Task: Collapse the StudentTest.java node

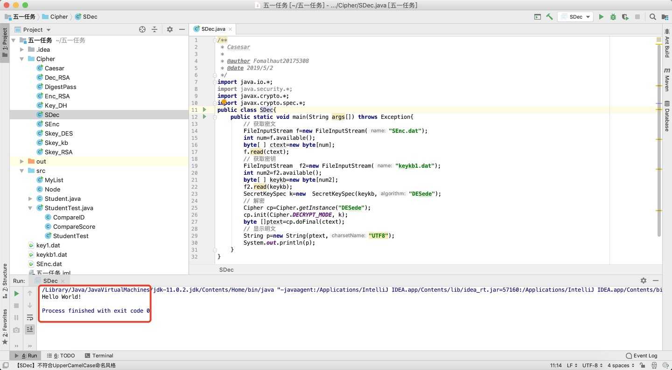Action: (30, 208)
